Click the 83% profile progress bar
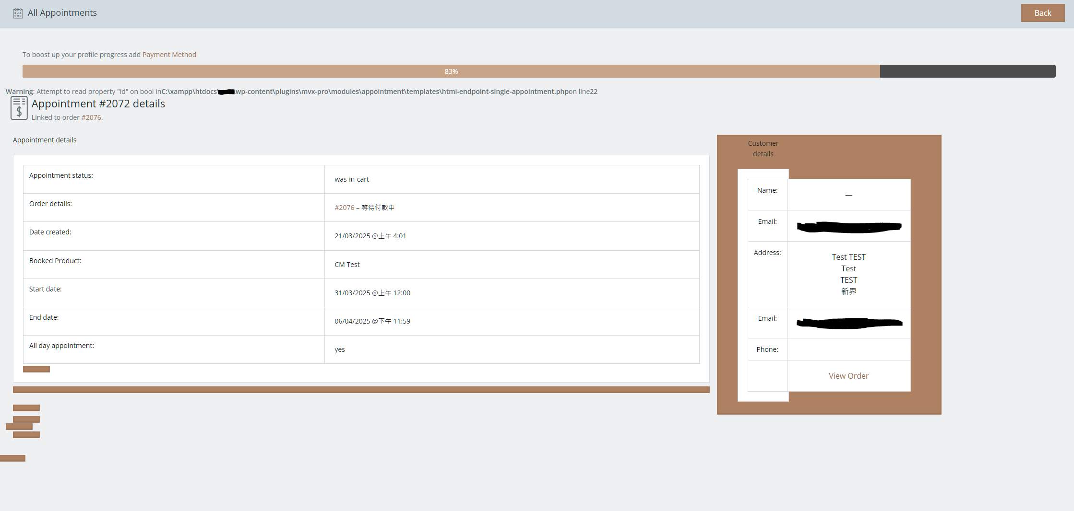 [451, 71]
